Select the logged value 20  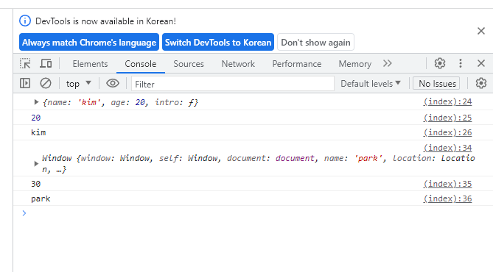click(x=36, y=118)
